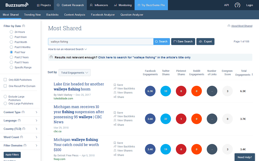Save the Lake Erie walleye article
Image resolution: width=259 pixels, height=161 pixels.
(x=118, y=85)
